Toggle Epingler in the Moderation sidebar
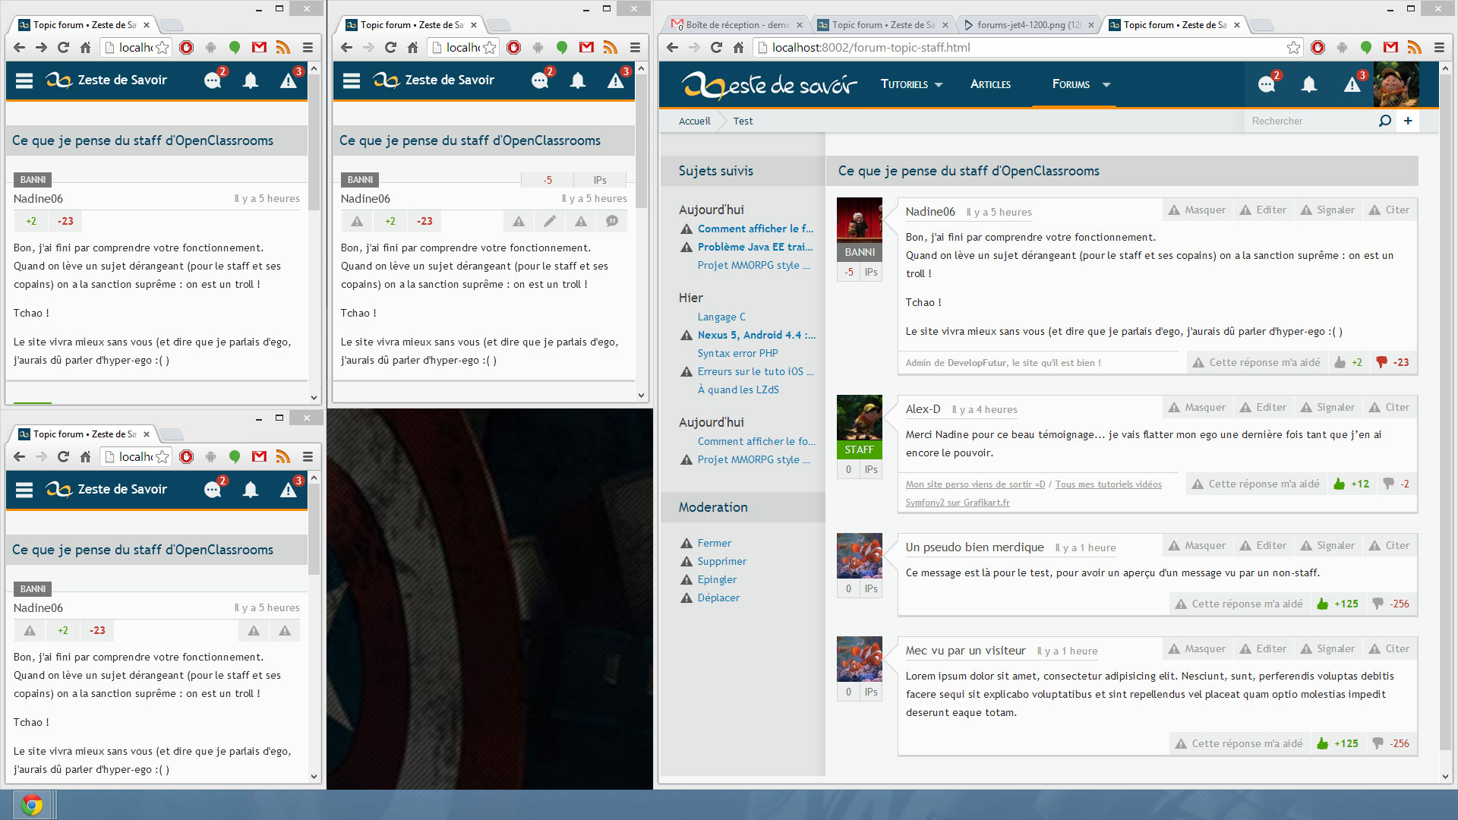The width and height of the screenshot is (1458, 820). [x=717, y=579]
